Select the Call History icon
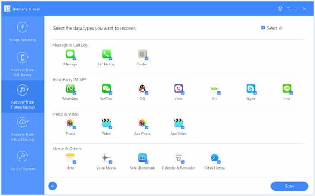Screen dimensions: 315x196 106,54
